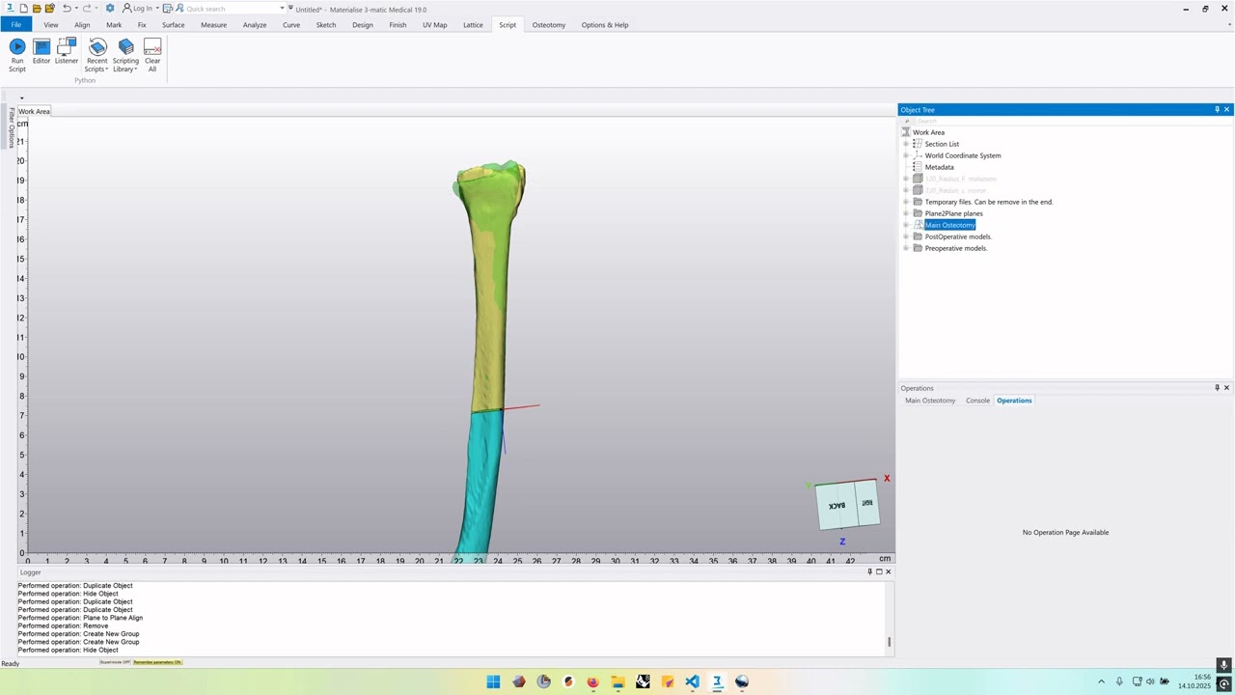Open the Windows Start menu
Viewport: 1235px width, 695px height.
tap(493, 682)
